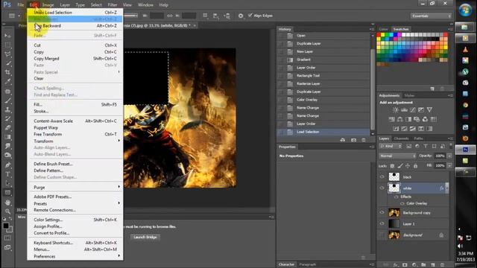Expand the Preferences submenu
477x268 pixels.
coord(75,256)
